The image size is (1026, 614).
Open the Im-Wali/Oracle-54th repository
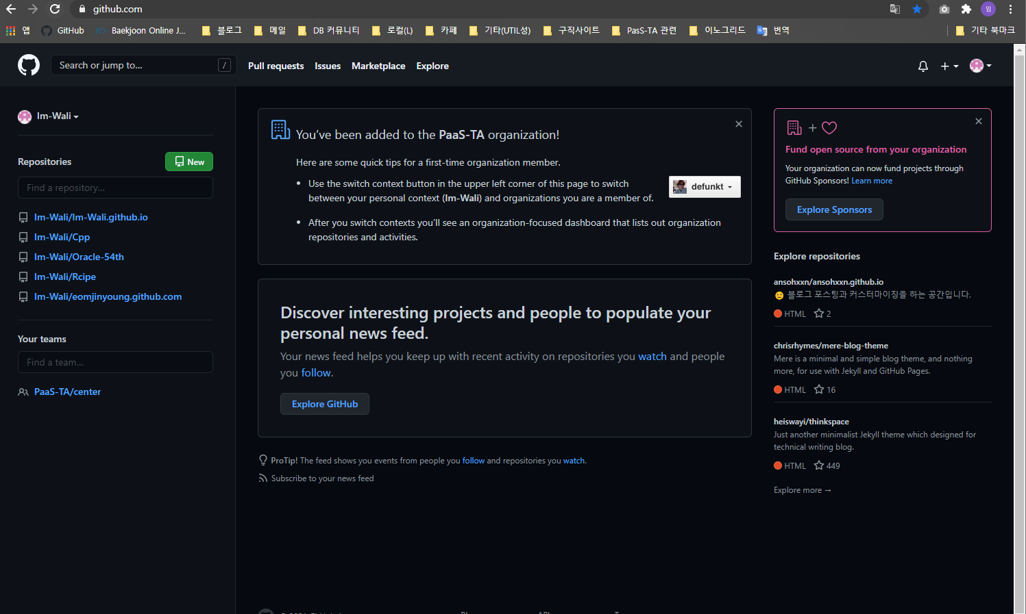pyautogui.click(x=79, y=257)
